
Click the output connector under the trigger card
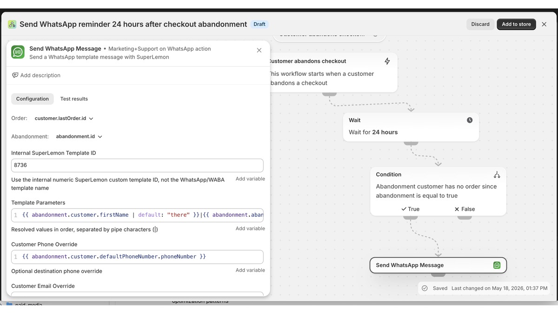pyautogui.click(x=329, y=94)
